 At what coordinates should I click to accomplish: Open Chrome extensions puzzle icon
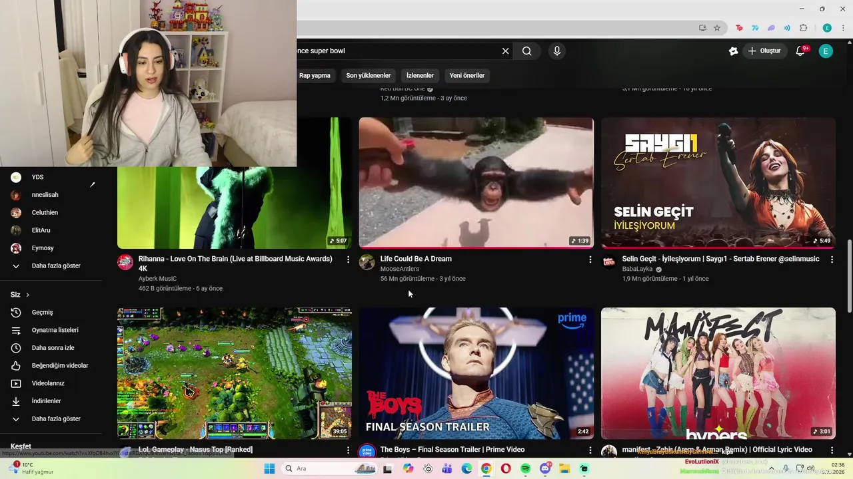click(x=803, y=28)
